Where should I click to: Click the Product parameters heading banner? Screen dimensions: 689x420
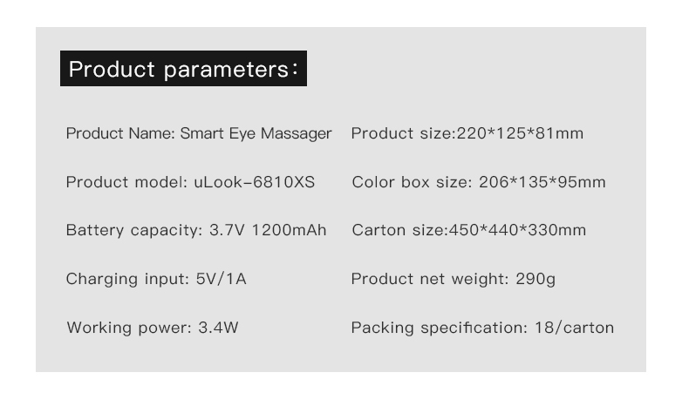pyautogui.click(x=183, y=69)
